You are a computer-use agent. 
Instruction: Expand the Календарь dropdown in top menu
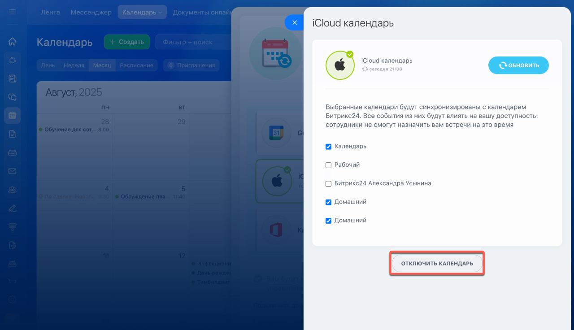click(142, 13)
